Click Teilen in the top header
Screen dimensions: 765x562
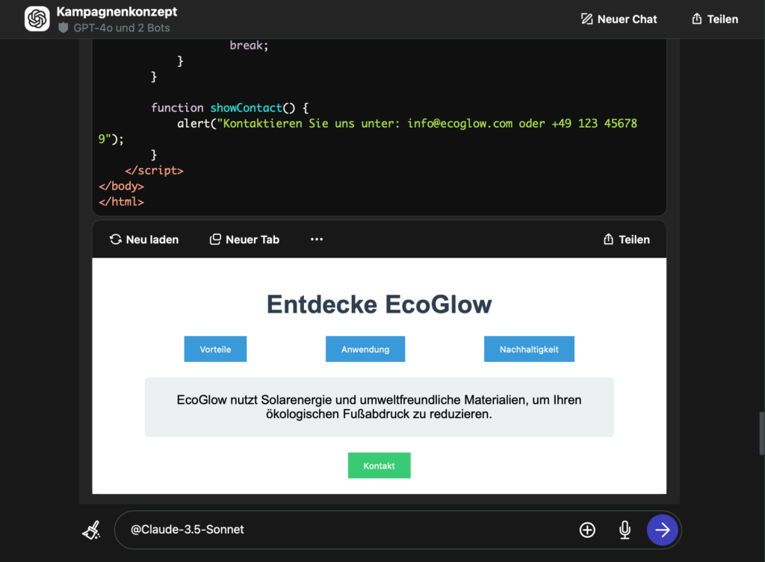click(715, 19)
